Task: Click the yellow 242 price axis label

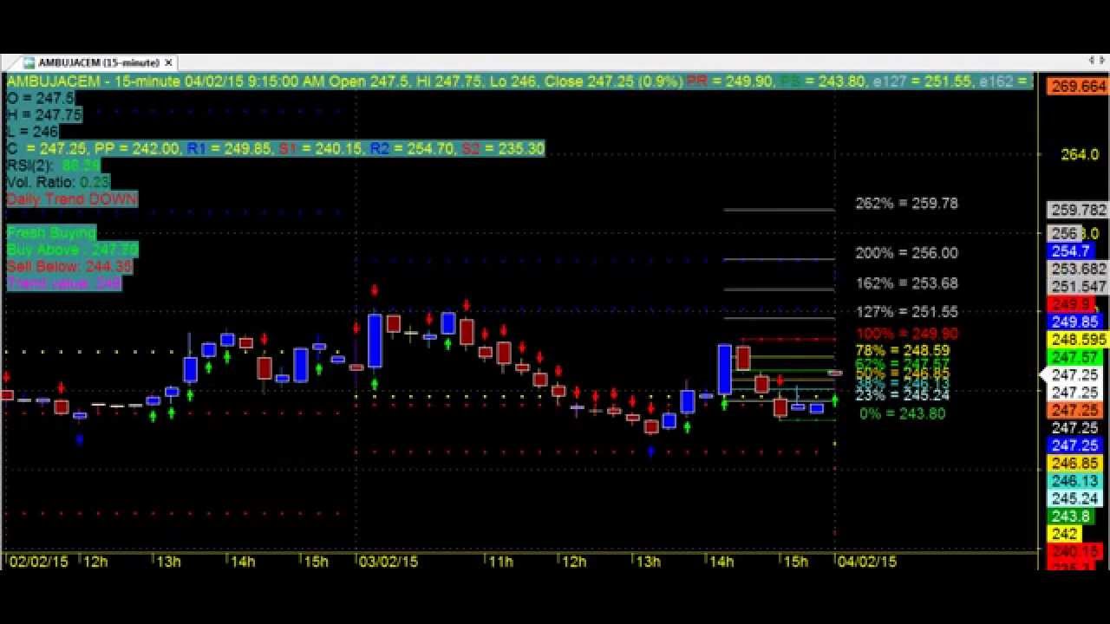Action: pyautogui.click(x=1064, y=534)
